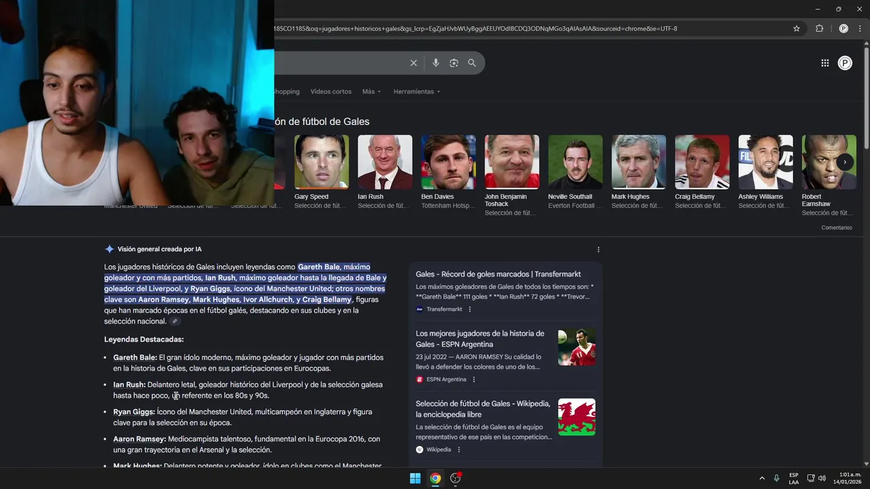Open the more options dots beside Wikipedia source
Image resolution: width=870 pixels, height=489 pixels.
pos(459,450)
